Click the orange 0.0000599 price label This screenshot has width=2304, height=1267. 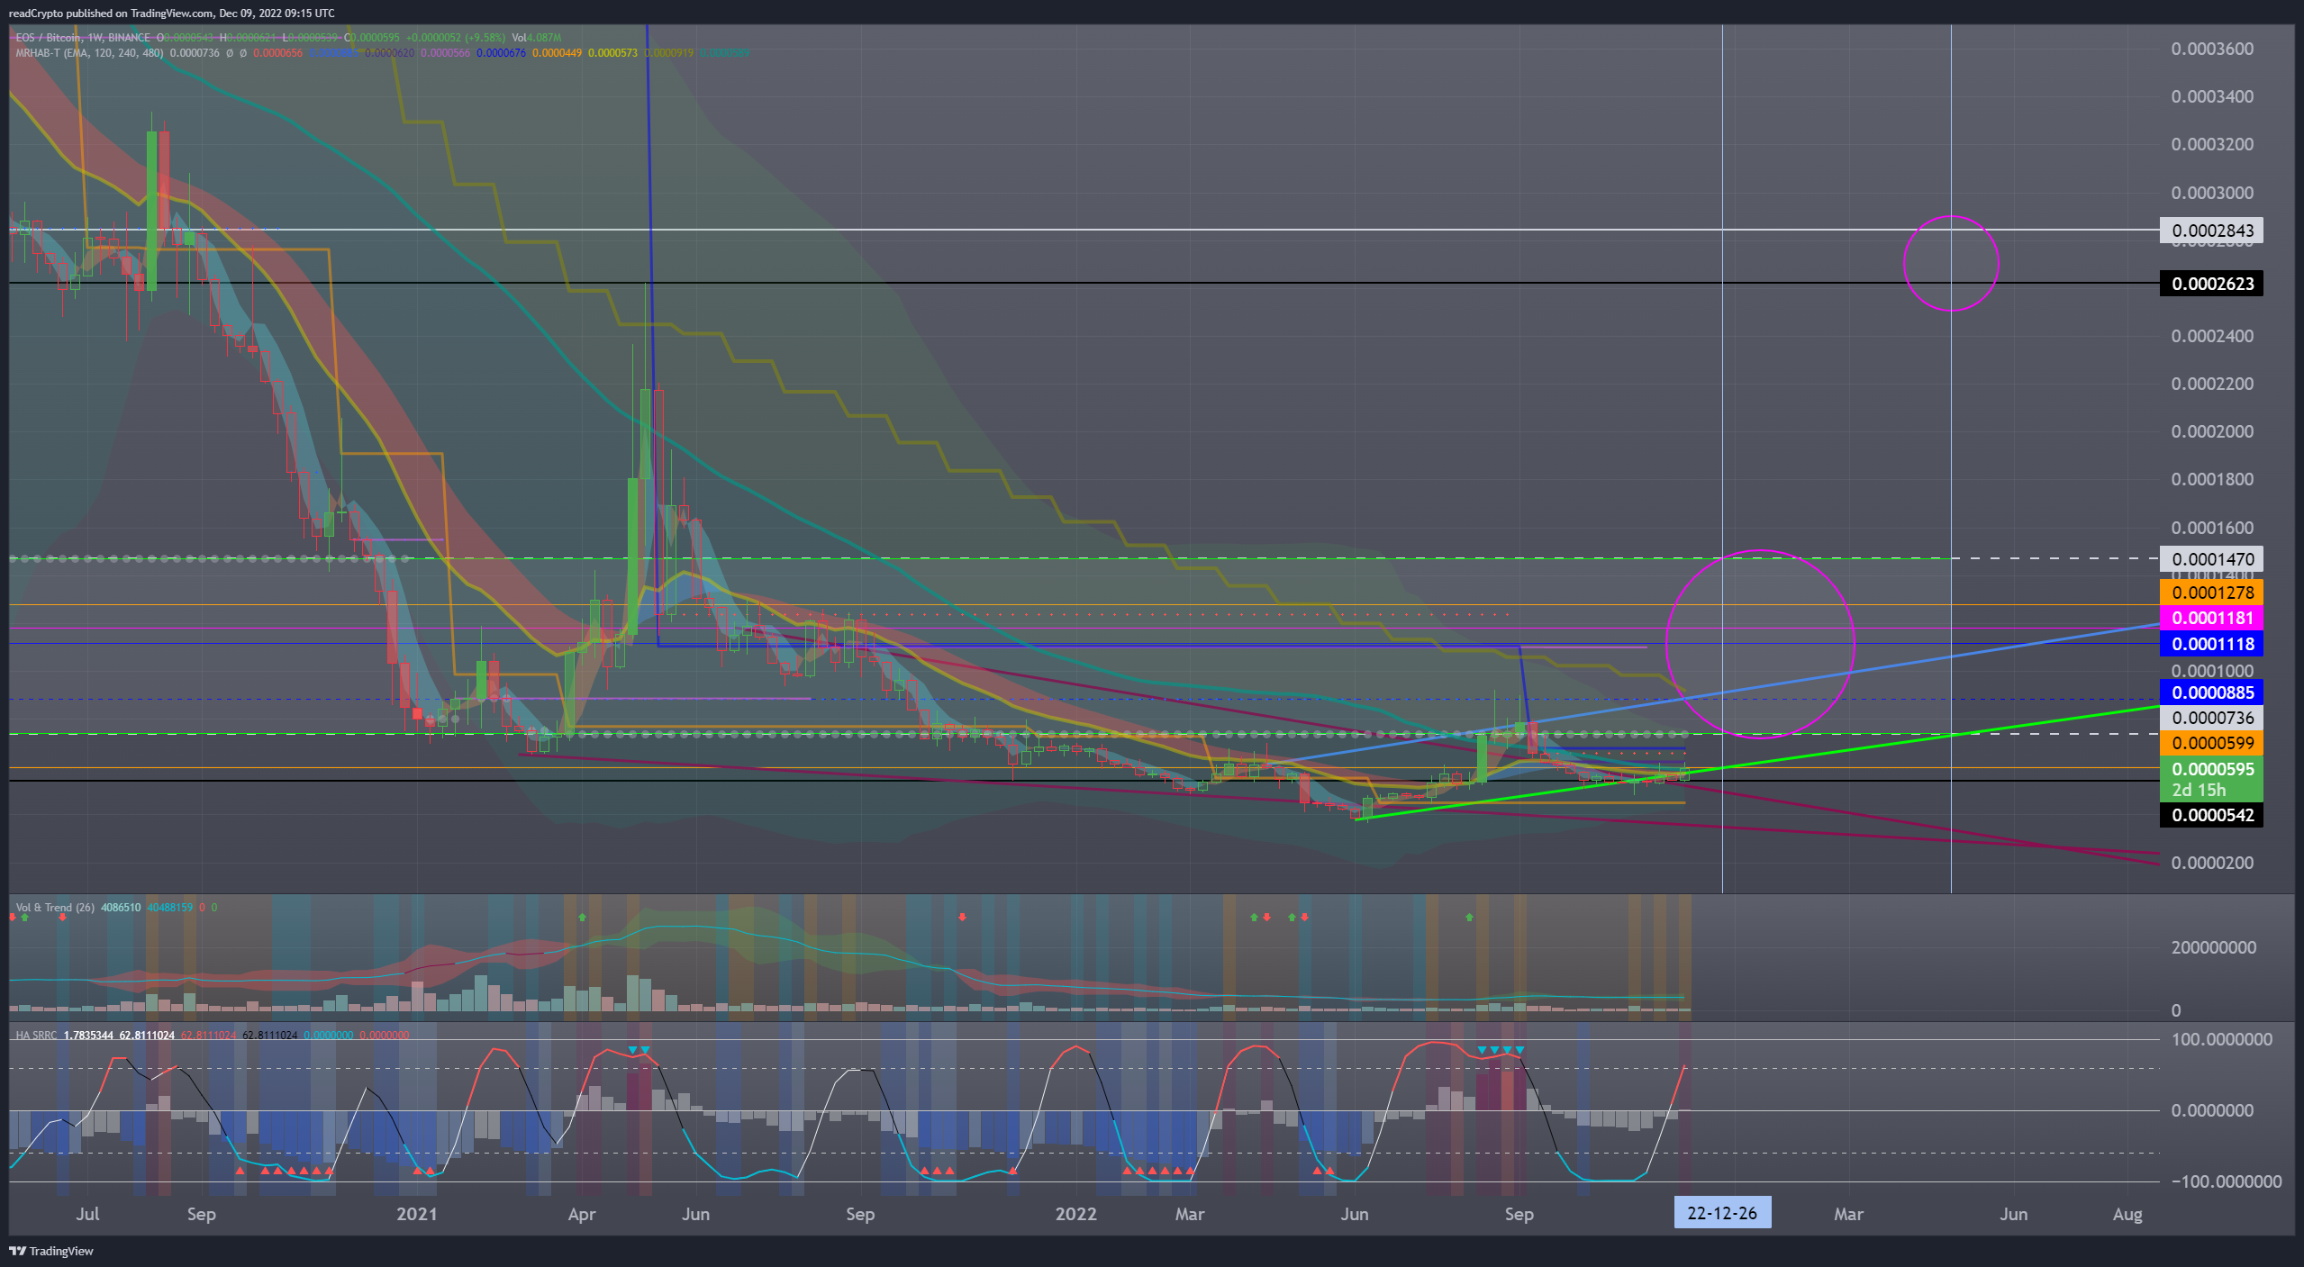[x=2211, y=743]
